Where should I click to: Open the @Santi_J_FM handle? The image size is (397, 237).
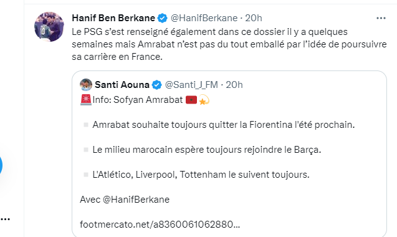click(x=191, y=85)
